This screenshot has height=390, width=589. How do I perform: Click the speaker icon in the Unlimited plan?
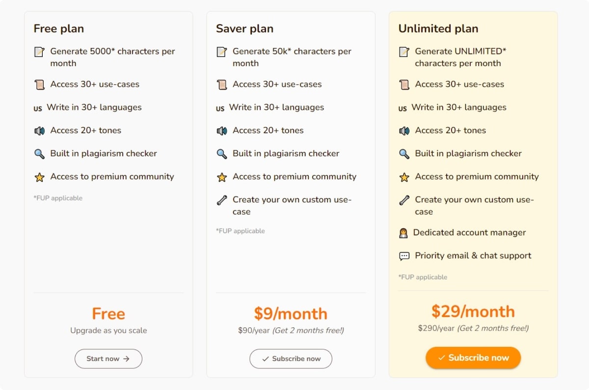click(404, 131)
